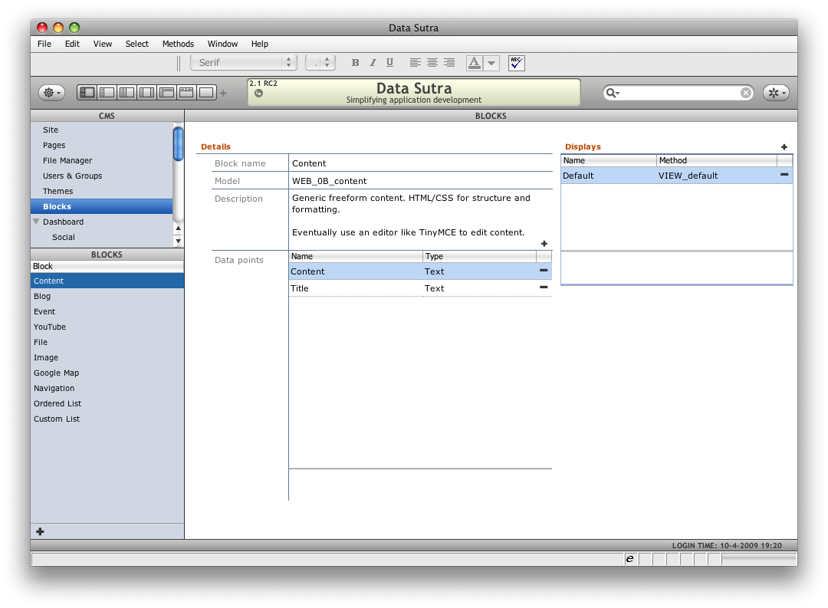828x608 pixels.
Task: Open the font color dropdown arrow
Action: click(x=491, y=64)
